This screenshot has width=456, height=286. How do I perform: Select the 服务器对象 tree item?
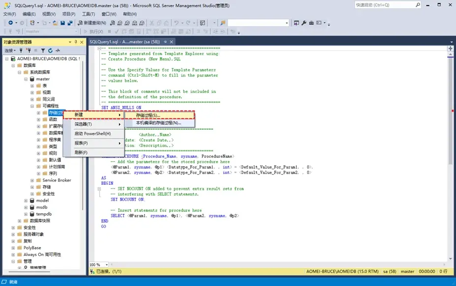[33, 234]
